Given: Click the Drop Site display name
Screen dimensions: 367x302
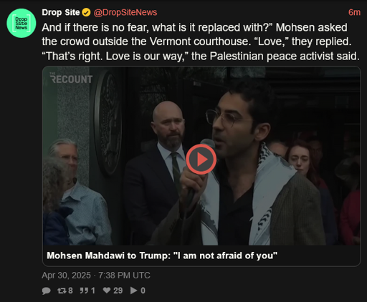Looking at the screenshot, I should [x=61, y=12].
